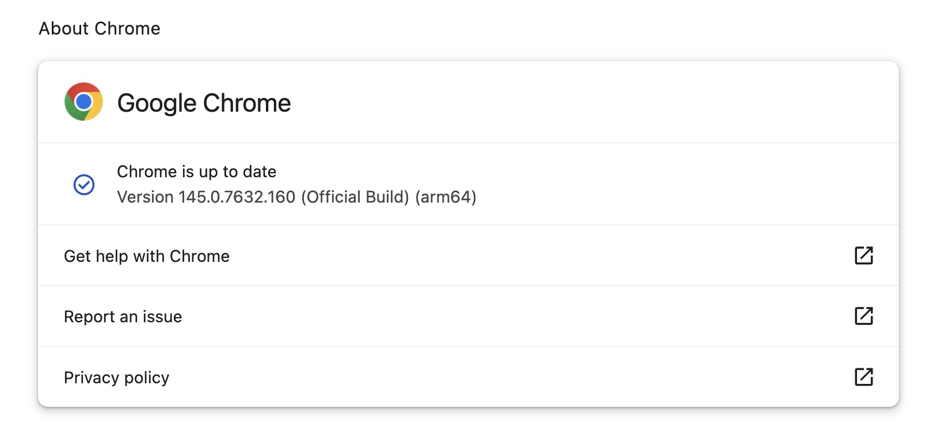
Task: Click the word help in Get help row
Action: point(112,256)
